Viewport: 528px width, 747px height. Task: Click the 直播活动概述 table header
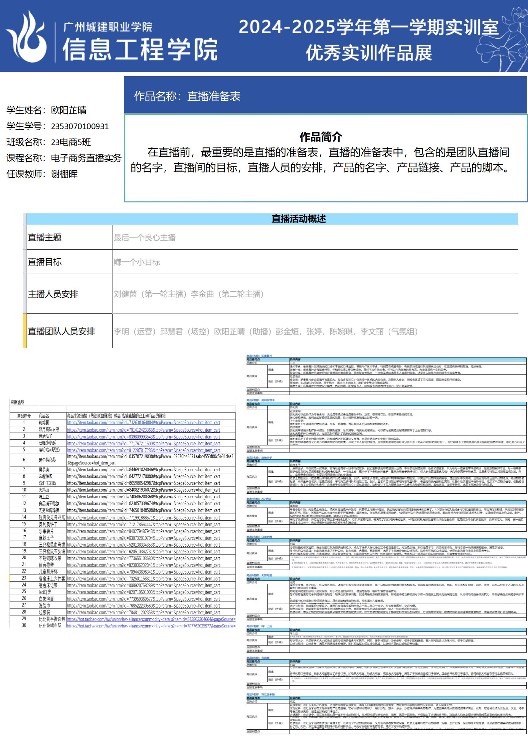[x=298, y=219]
